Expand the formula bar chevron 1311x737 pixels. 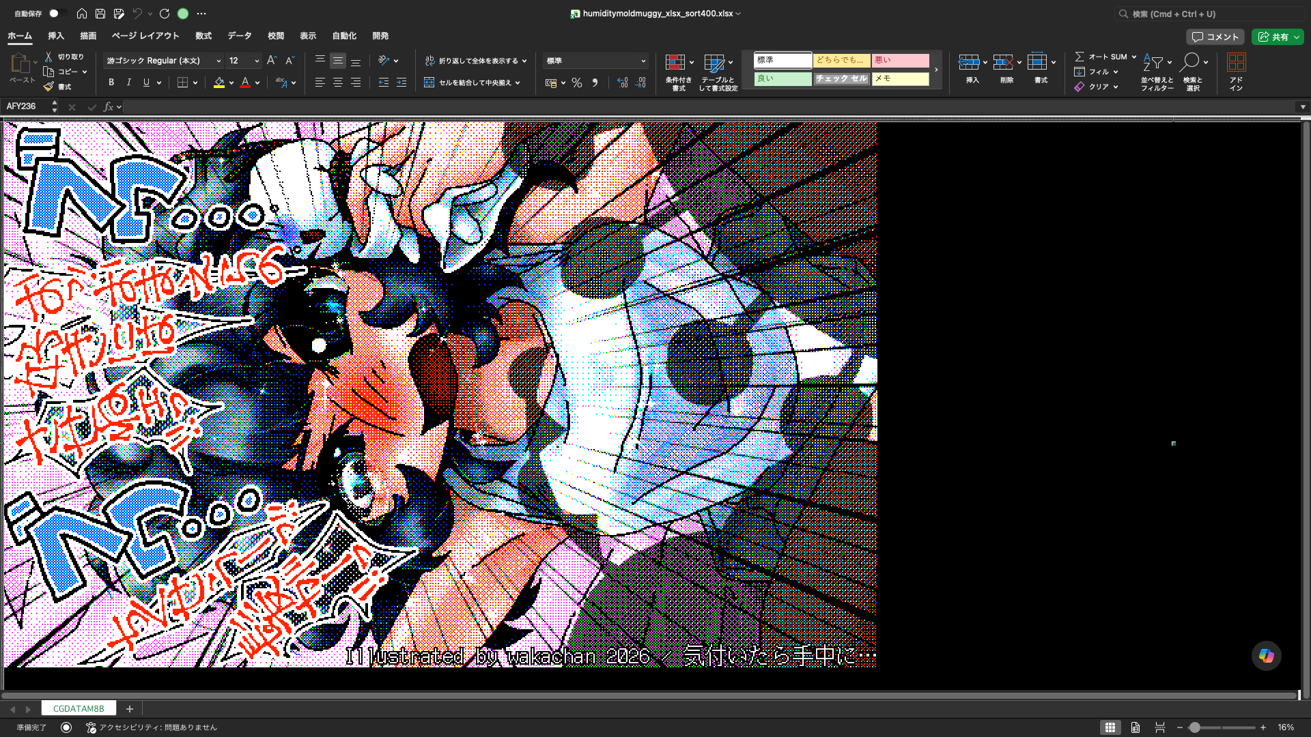pos(1303,106)
